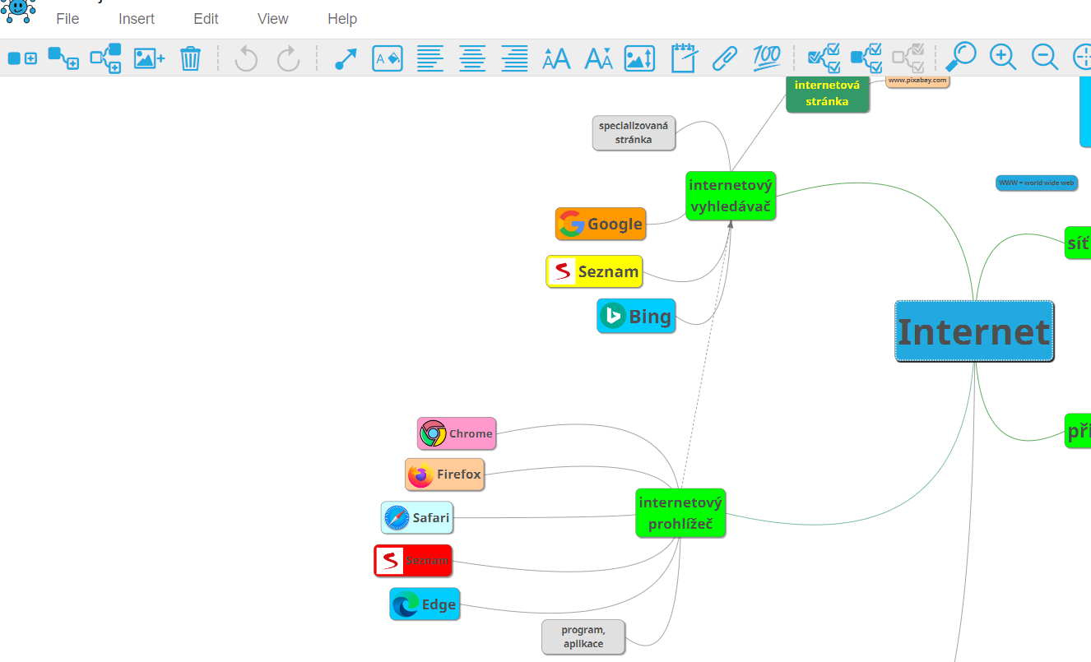The image size is (1091, 662).
Task: Click the 100 progress icon
Action: [766, 58]
